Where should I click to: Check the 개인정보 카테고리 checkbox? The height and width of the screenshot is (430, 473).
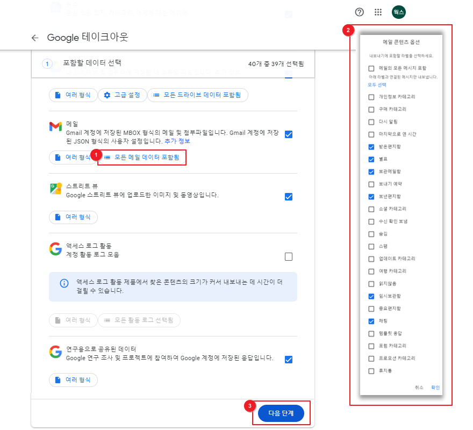click(x=371, y=97)
